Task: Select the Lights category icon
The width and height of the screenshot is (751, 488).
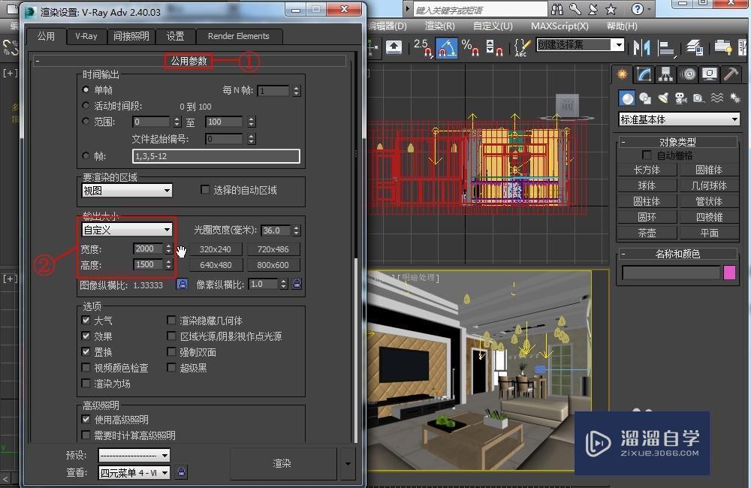Action: [x=664, y=96]
